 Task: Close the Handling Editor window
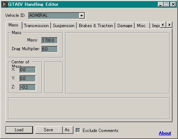tap(173, 4)
